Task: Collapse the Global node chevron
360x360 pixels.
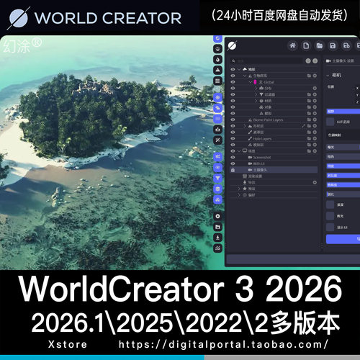Action: point(251,82)
